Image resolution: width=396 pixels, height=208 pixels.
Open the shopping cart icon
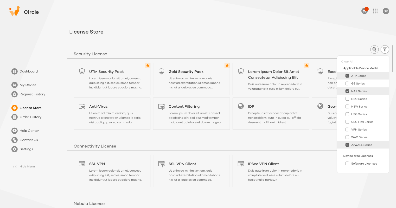pyautogui.click(x=364, y=11)
